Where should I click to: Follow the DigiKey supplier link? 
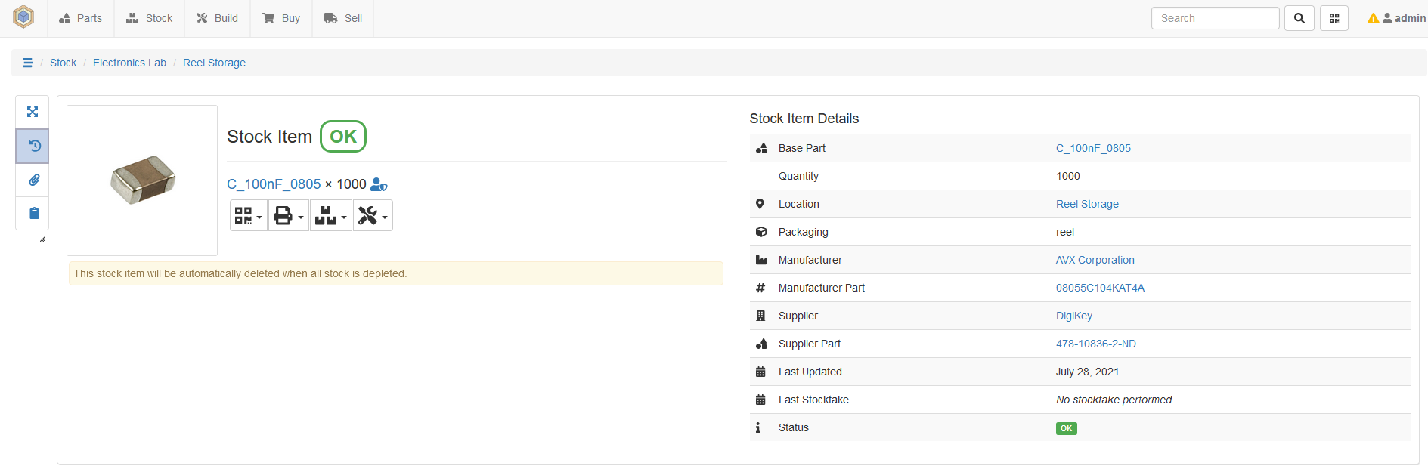(1073, 316)
